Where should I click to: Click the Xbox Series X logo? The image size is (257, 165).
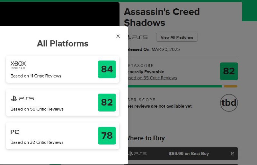18,65
